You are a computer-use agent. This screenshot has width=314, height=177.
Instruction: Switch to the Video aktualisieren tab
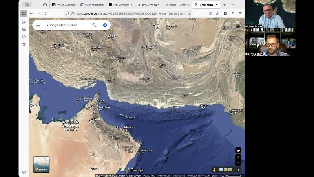pos(92,5)
